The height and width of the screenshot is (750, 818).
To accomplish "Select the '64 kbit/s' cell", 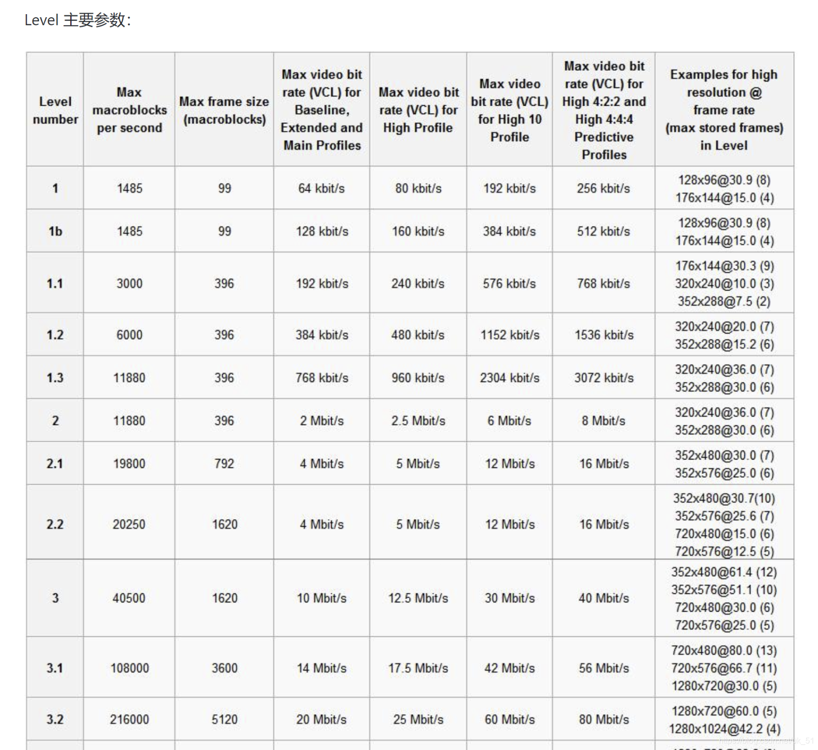I will pyautogui.click(x=322, y=189).
